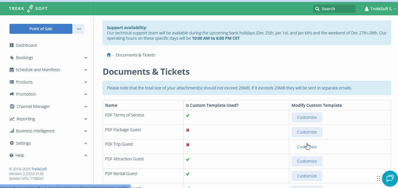Open the TrekkSoft copyright link

(x=39, y=169)
